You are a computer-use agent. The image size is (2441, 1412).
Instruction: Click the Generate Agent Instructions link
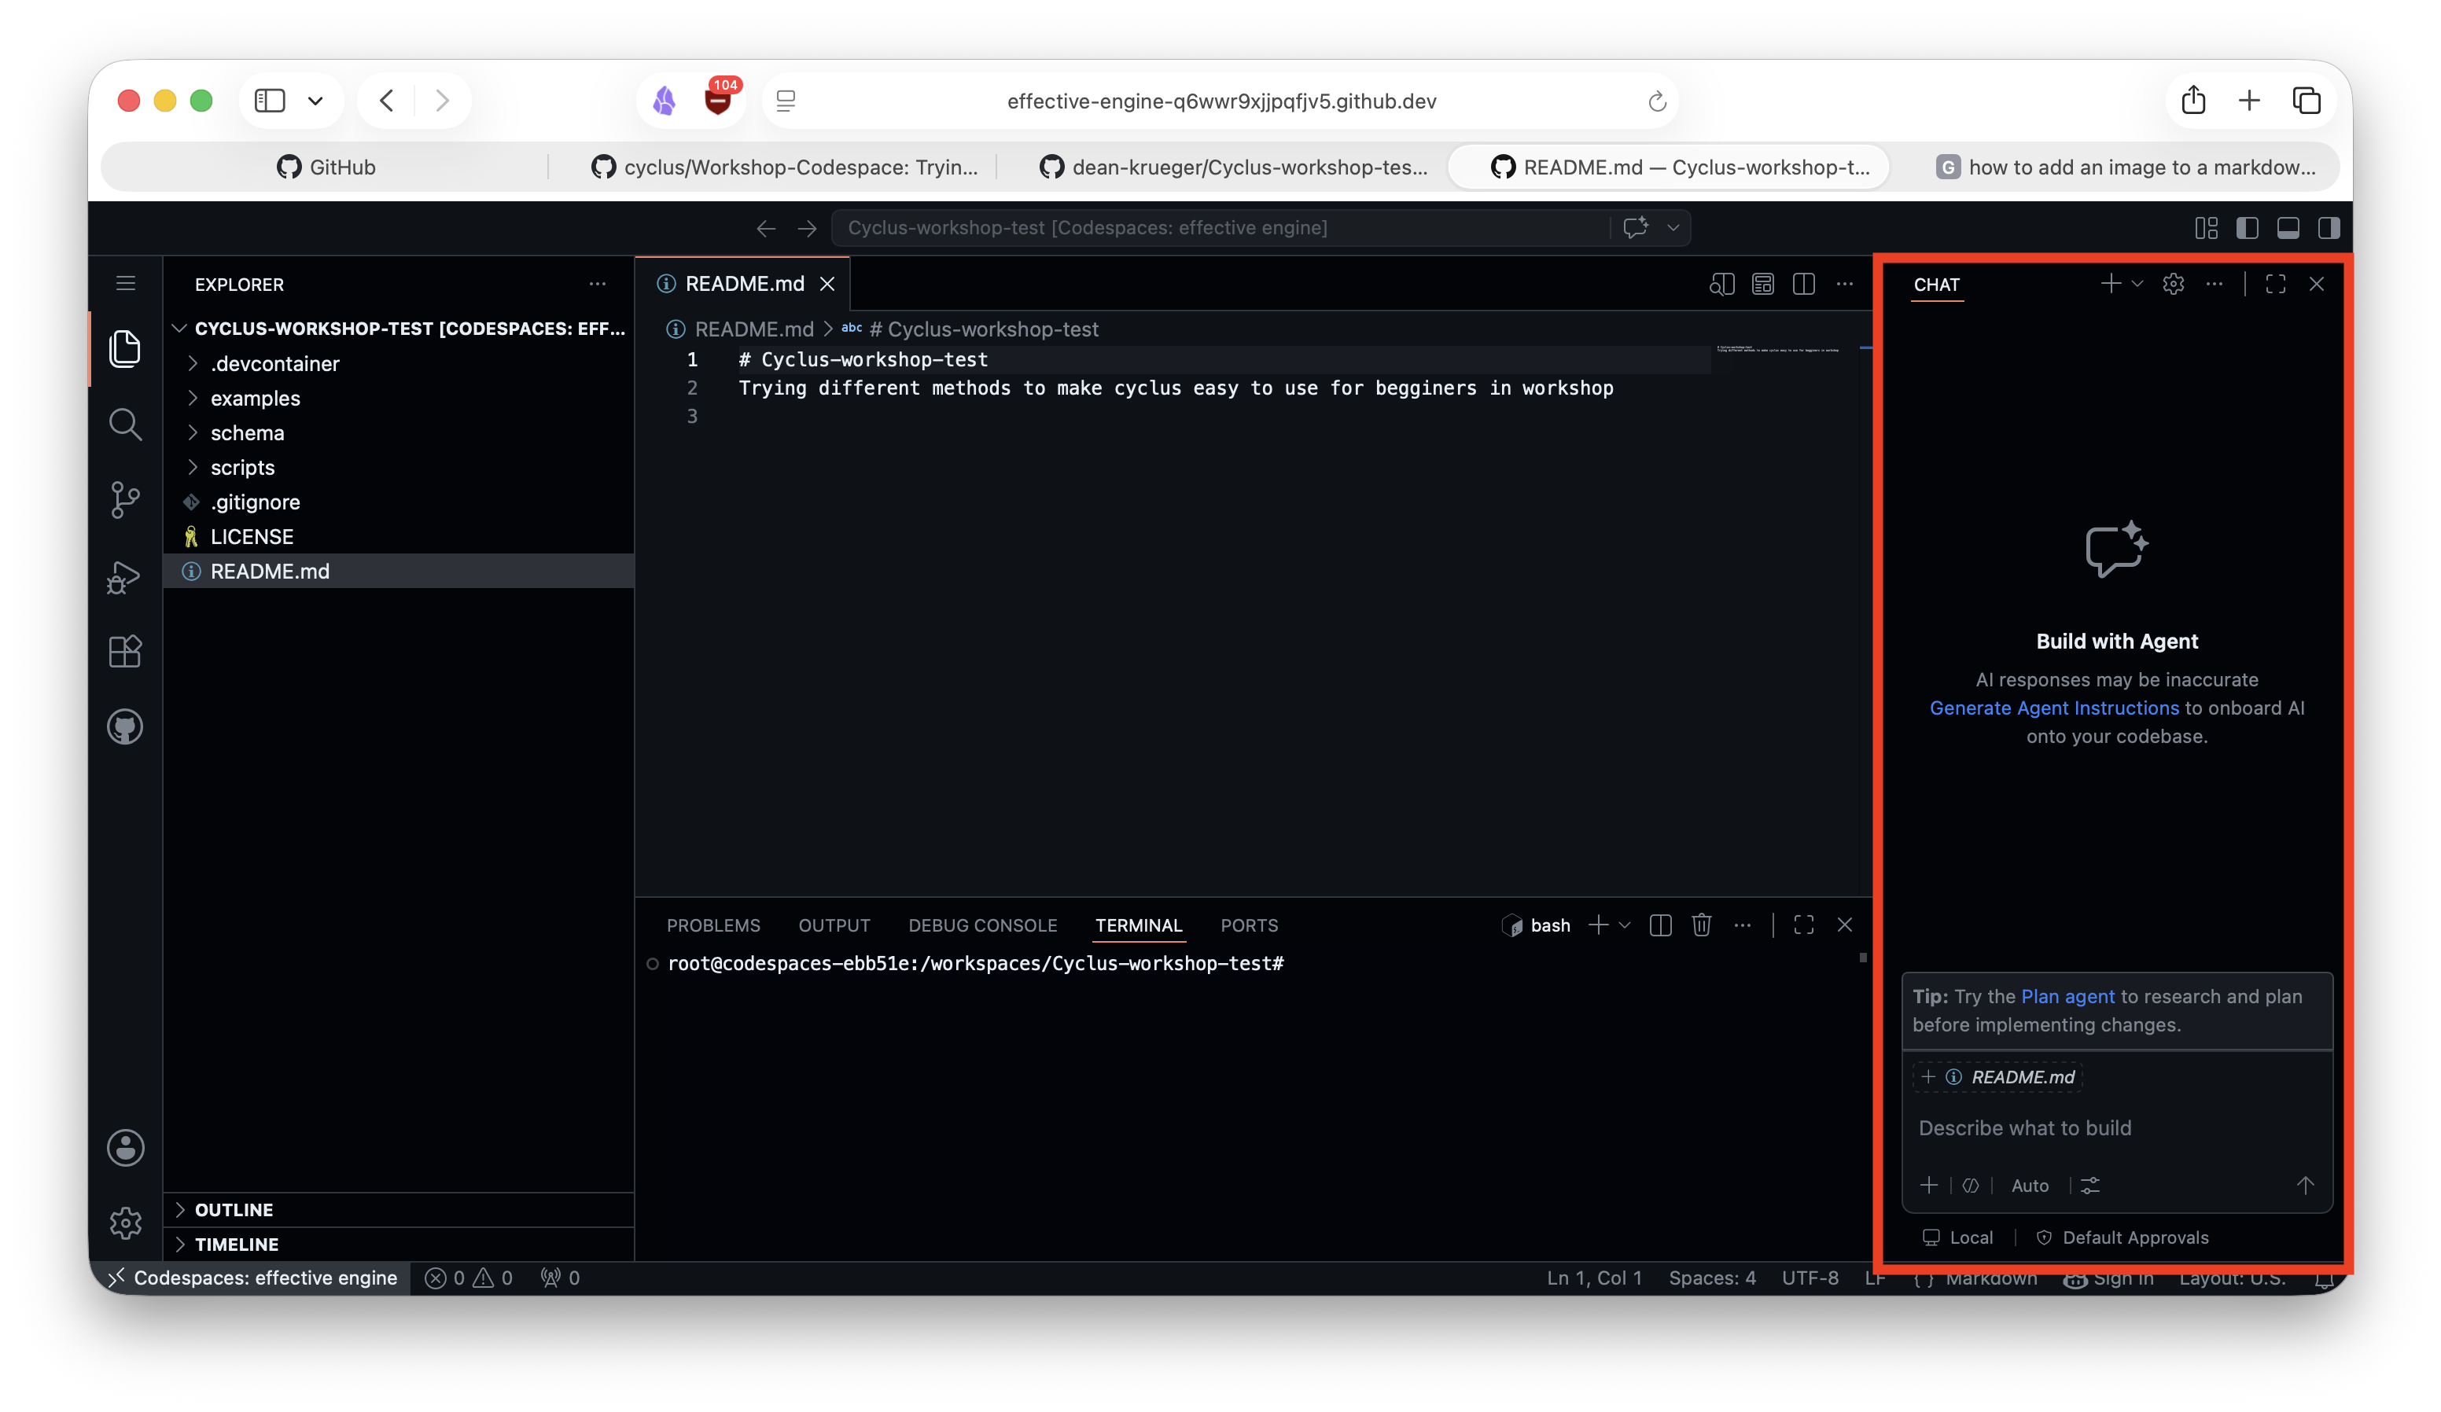click(x=2053, y=708)
